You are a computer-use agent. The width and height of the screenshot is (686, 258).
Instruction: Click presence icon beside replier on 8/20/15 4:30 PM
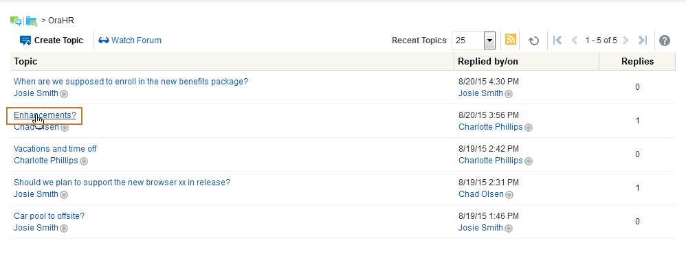(509, 94)
